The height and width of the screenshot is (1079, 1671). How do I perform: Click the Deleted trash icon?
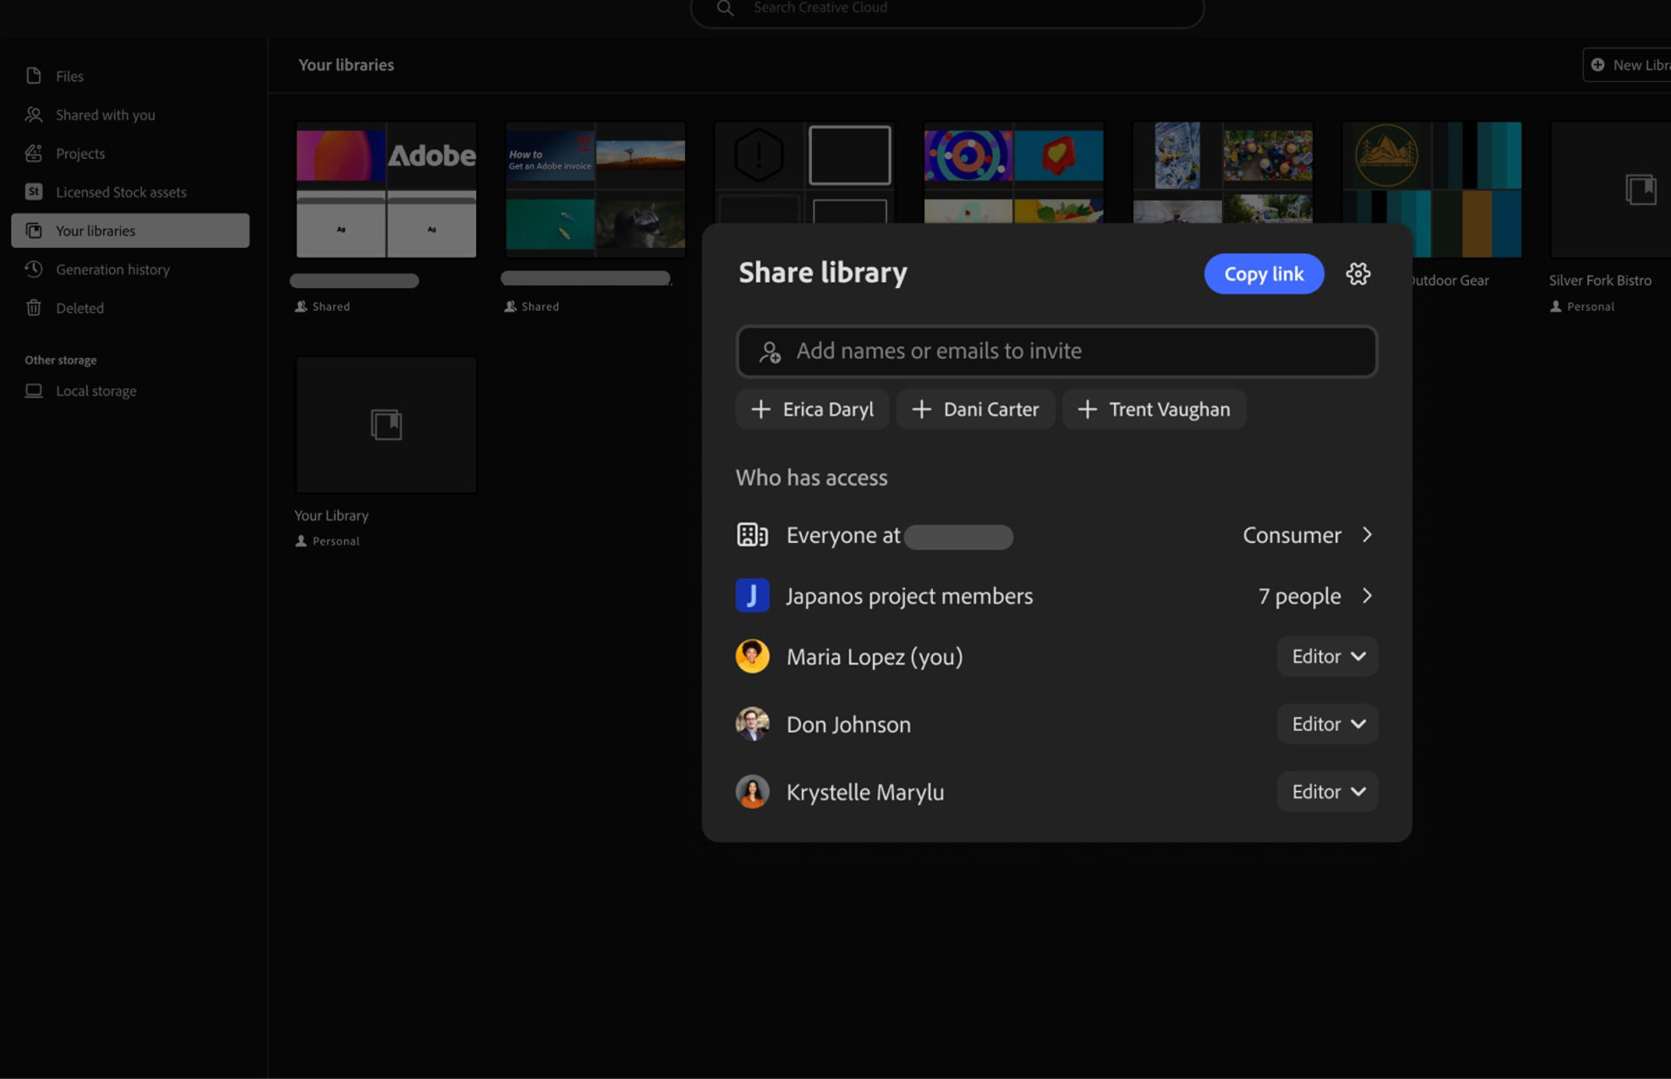click(34, 307)
